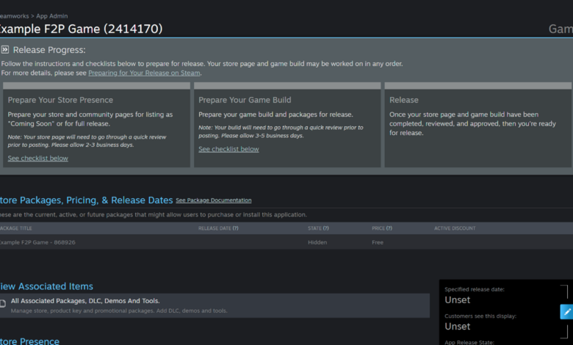
Task: Click the Hidden state cell
Action: [317, 242]
